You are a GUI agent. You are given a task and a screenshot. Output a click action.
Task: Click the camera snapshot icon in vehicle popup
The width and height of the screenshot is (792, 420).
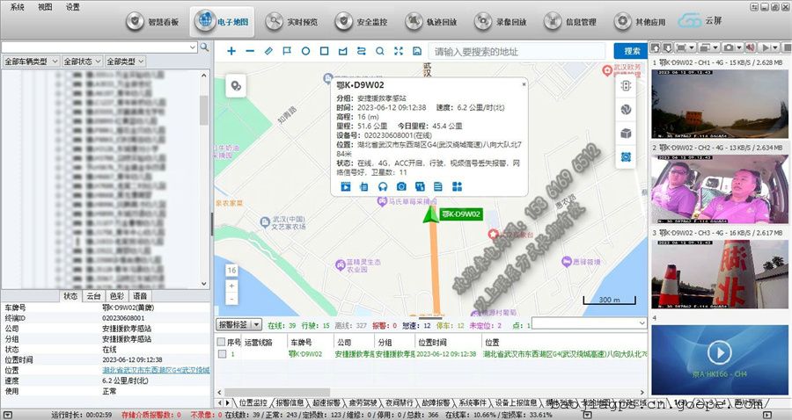click(x=401, y=186)
